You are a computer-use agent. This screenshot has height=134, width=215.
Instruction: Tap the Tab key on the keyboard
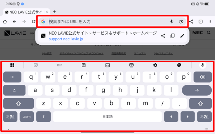click(12, 77)
